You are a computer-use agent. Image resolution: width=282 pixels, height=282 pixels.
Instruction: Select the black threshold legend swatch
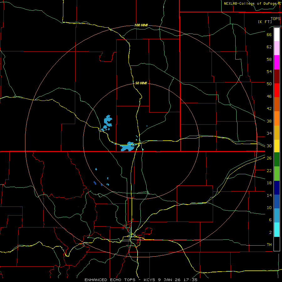click(x=277, y=244)
